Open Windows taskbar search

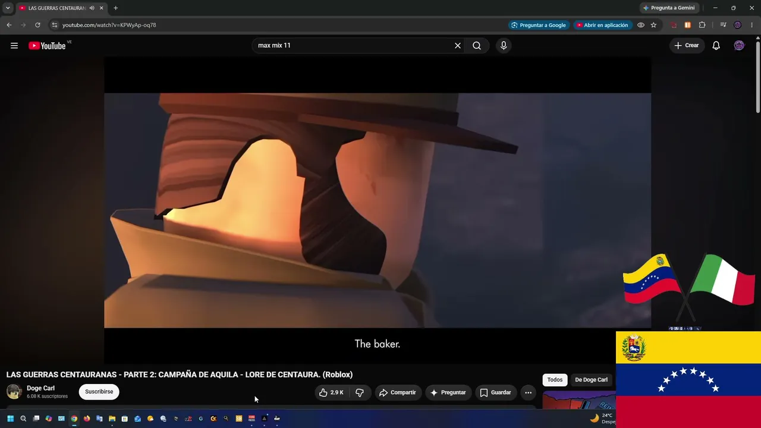(23, 418)
